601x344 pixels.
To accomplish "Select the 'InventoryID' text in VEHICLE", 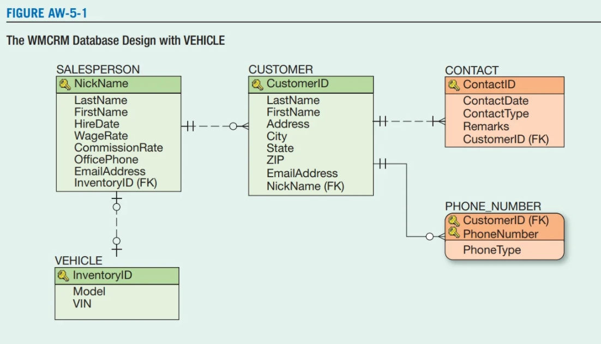I will pyautogui.click(x=103, y=275).
